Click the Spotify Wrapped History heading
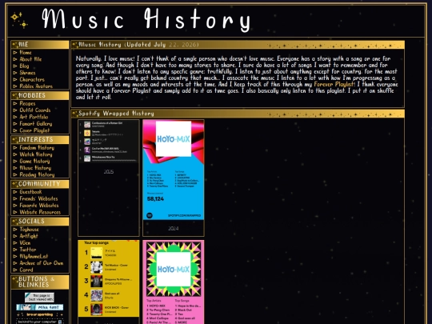Screen dimensions: 432x324 click(x=116, y=114)
